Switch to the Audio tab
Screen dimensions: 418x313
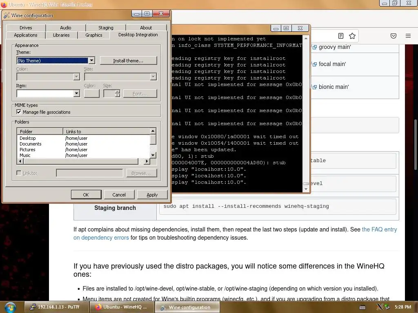(x=66, y=28)
